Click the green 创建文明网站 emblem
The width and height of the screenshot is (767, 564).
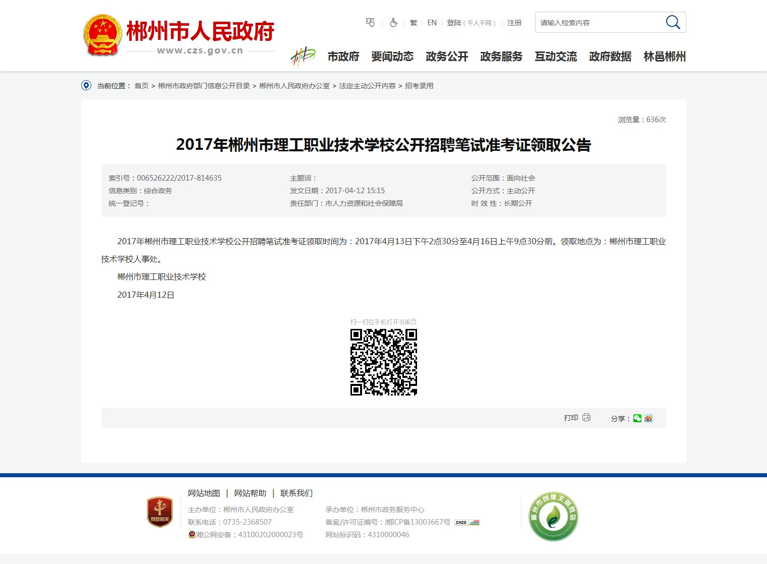coord(553,516)
